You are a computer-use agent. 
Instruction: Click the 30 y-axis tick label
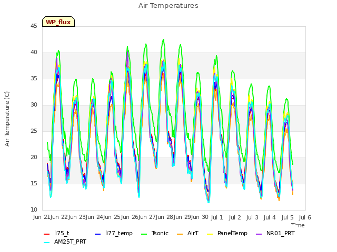coord(34,105)
